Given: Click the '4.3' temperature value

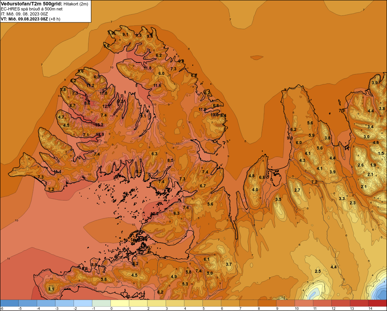Looking at the screenshot, I should tap(302, 160).
